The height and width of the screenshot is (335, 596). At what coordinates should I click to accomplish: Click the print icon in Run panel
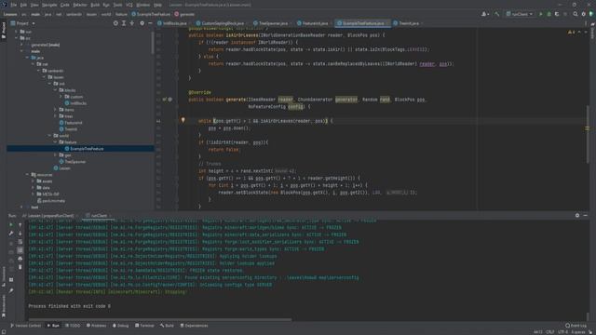[x=20, y=259]
